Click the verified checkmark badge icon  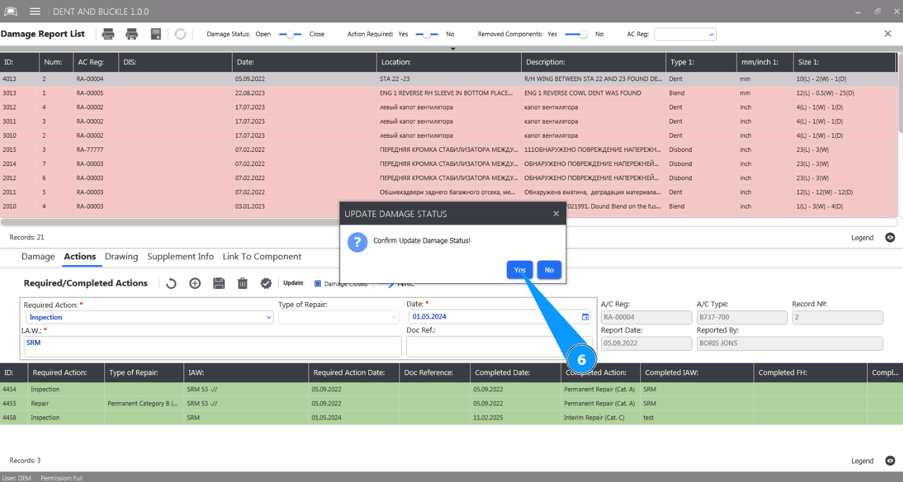pyautogui.click(x=265, y=283)
